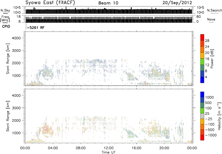Click the 'Syowa East (fitACF)' title

coord(50,3)
